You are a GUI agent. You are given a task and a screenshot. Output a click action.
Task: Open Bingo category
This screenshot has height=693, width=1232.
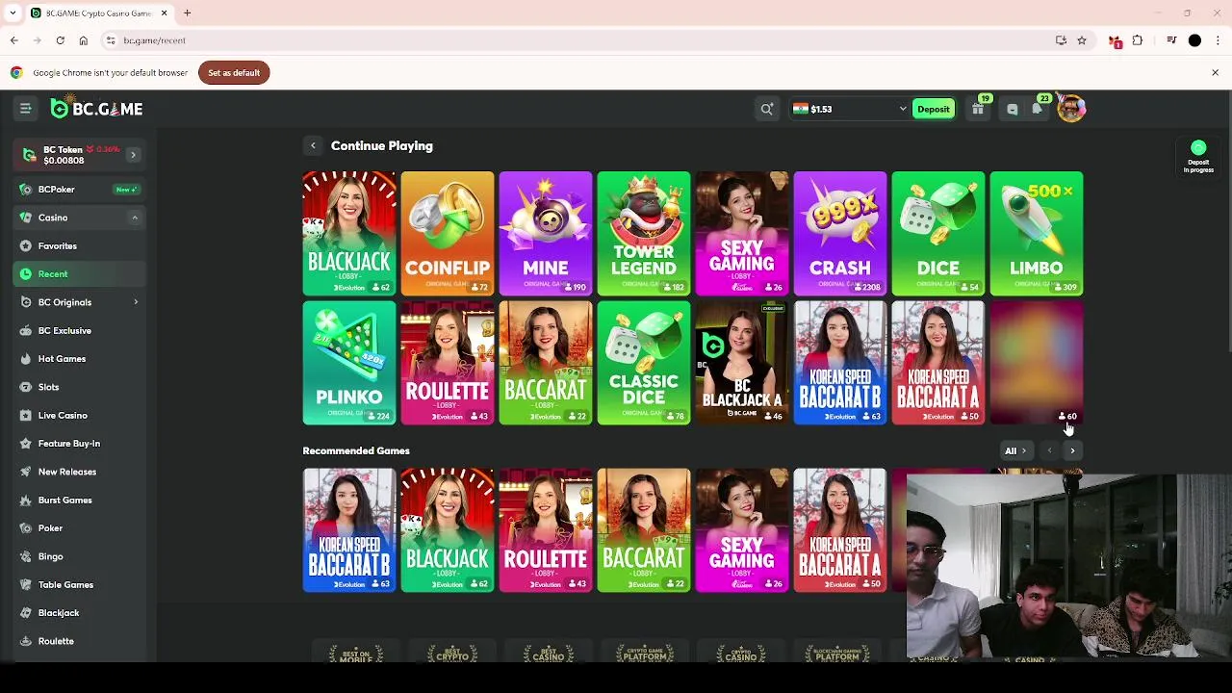point(80,556)
